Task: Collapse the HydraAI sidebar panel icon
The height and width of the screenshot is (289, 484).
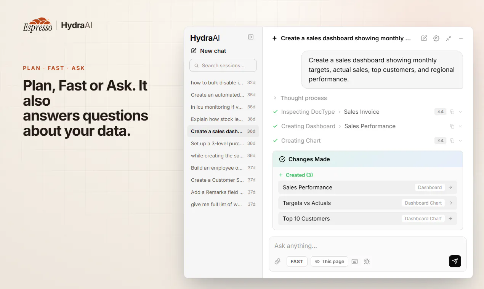Action: 251,37
